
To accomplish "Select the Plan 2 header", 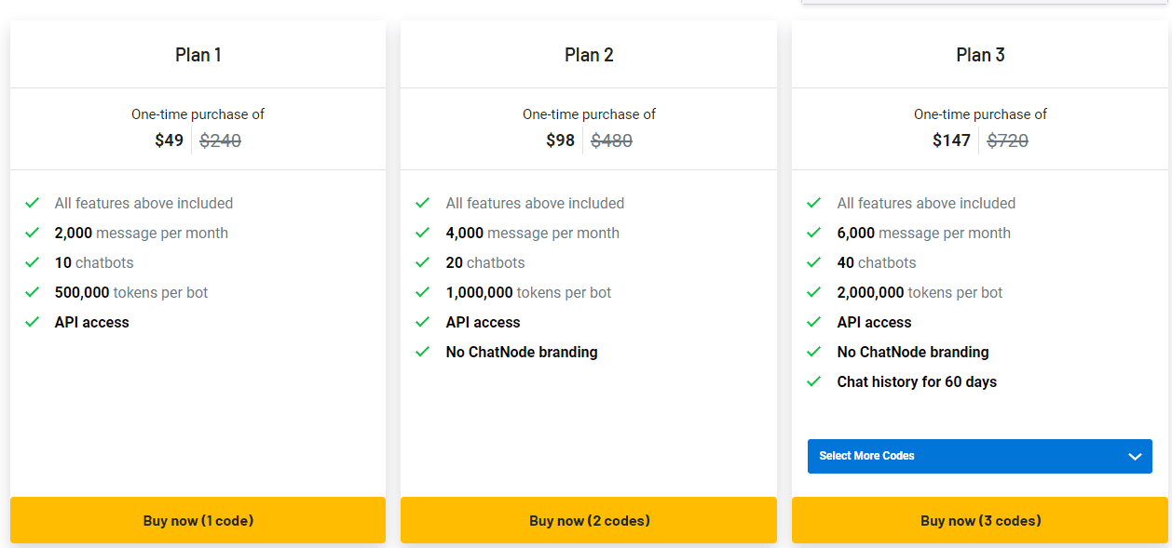I will (x=589, y=55).
